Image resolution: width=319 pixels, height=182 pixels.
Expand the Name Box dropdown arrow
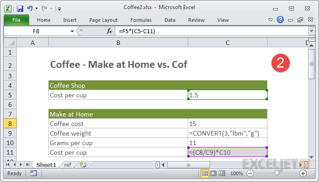point(72,31)
